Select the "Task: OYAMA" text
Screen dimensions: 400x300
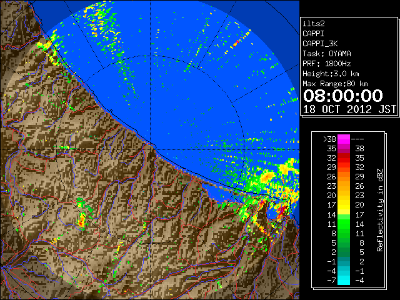[x=327, y=54]
